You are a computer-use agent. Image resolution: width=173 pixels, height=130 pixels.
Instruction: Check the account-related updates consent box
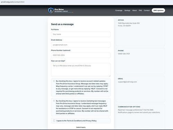pyautogui.click(x=54, y=81)
